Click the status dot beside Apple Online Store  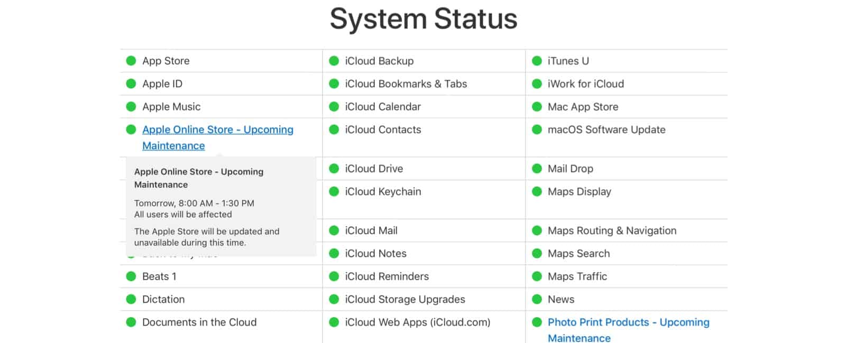point(131,129)
